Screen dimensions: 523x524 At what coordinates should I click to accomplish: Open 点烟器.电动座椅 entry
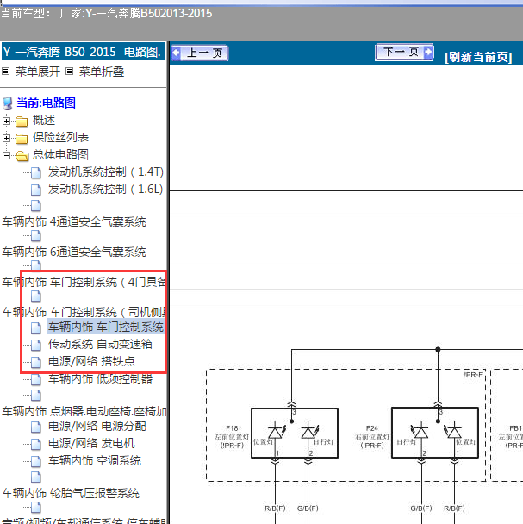point(84,411)
